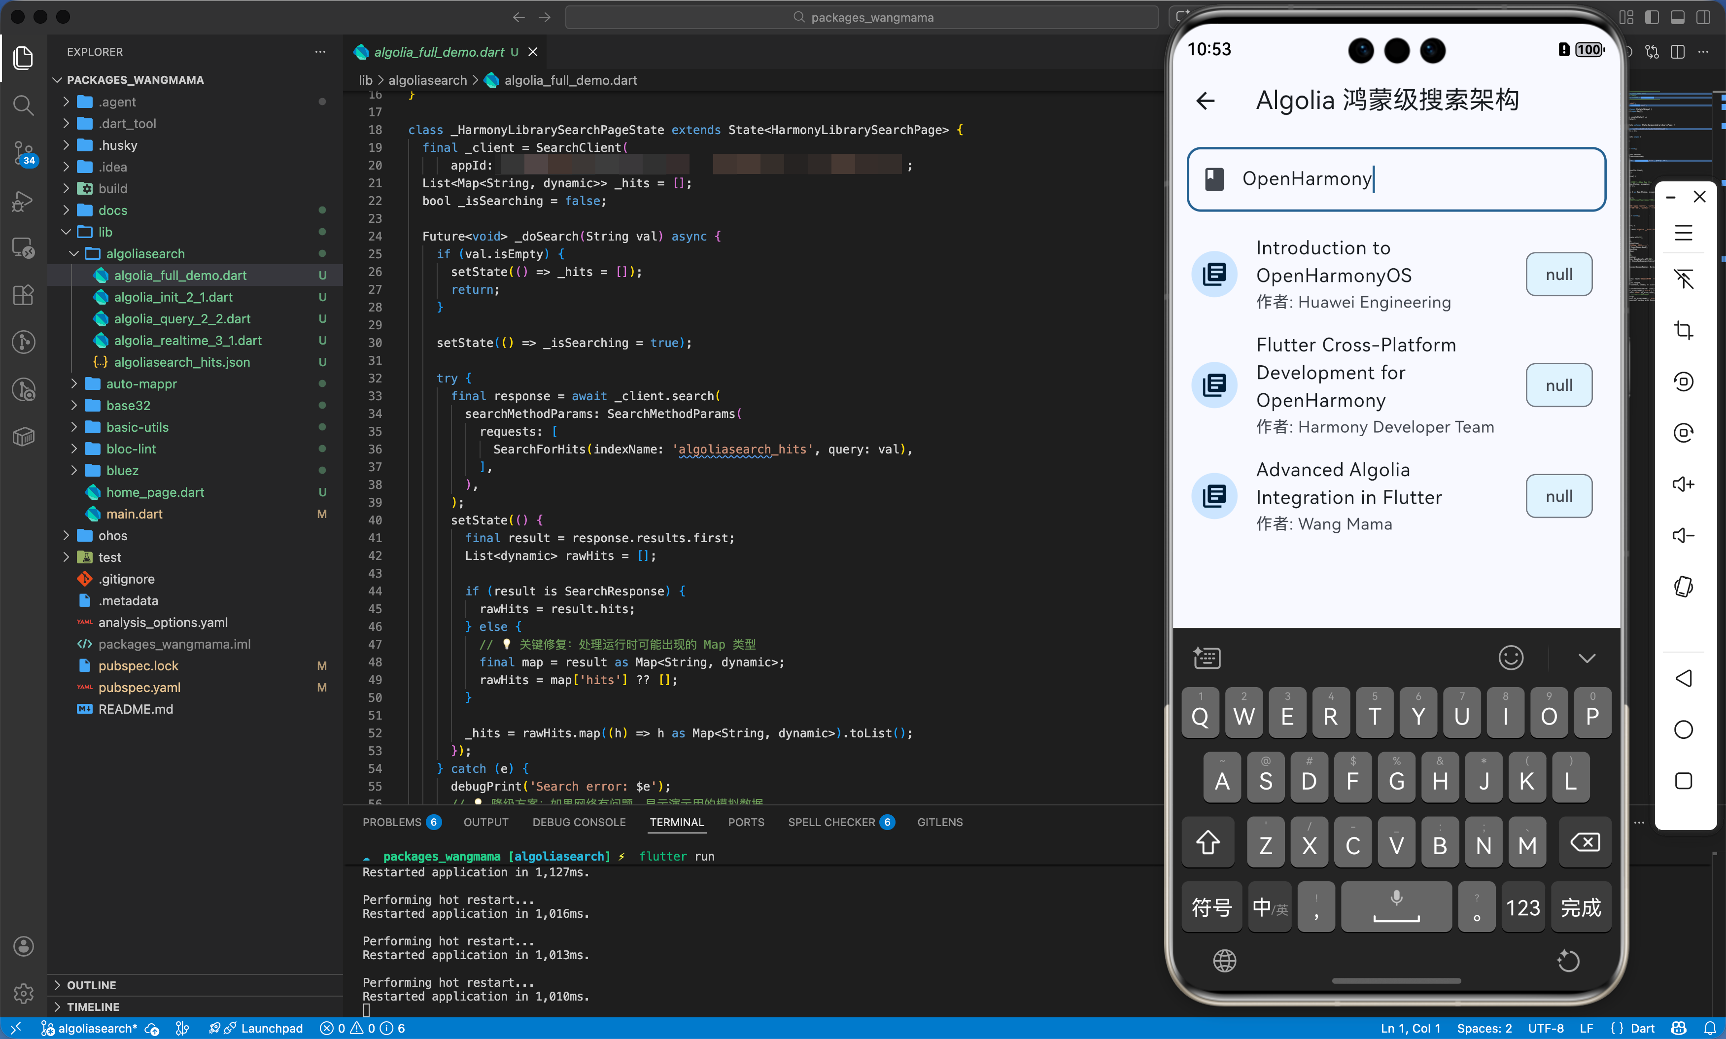Viewport: 1726px width, 1039px height.
Task: Tap the emoji smiley icon on keyboard
Action: (1511, 658)
